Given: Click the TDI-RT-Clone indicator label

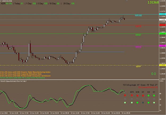Looking at the screenshot, I should [13, 81].
